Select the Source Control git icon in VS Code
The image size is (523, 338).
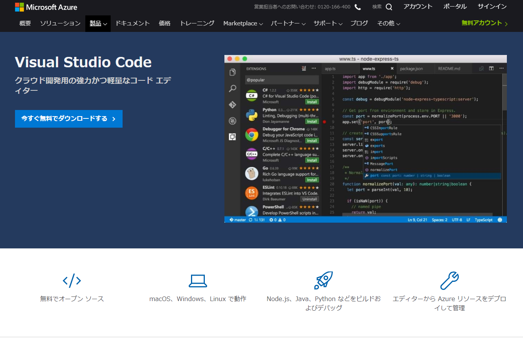click(x=232, y=105)
